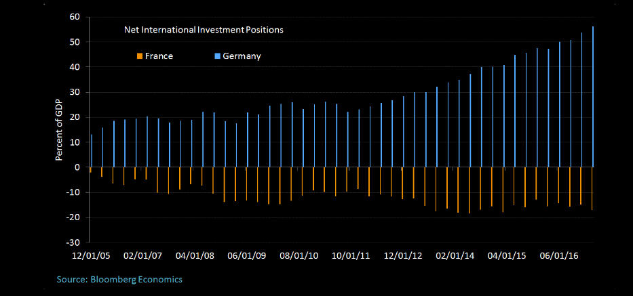
Task: Select the Germany legend label
Action: pos(242,56)
